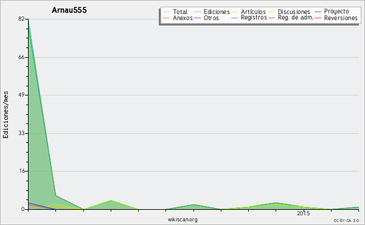Click the y-axis value 33

pyautogui.click(x=21, y=133)
